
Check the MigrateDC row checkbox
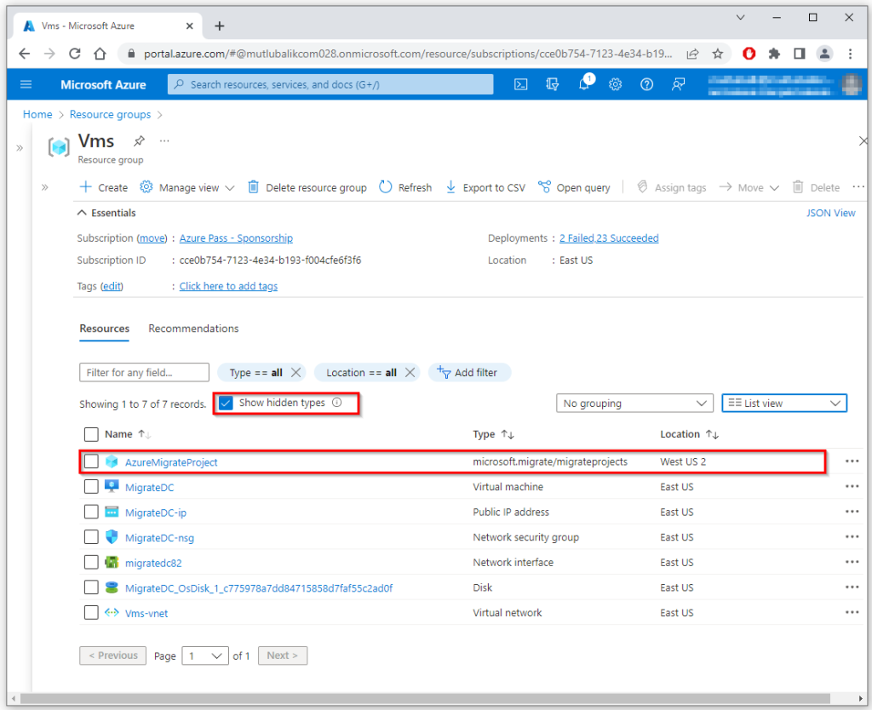click(x=91, y=486)
